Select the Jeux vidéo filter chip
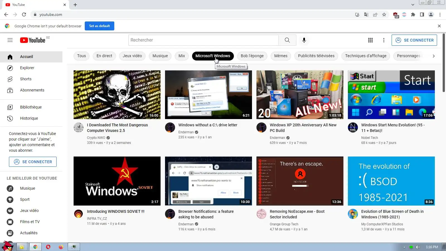 pos(132,56)
